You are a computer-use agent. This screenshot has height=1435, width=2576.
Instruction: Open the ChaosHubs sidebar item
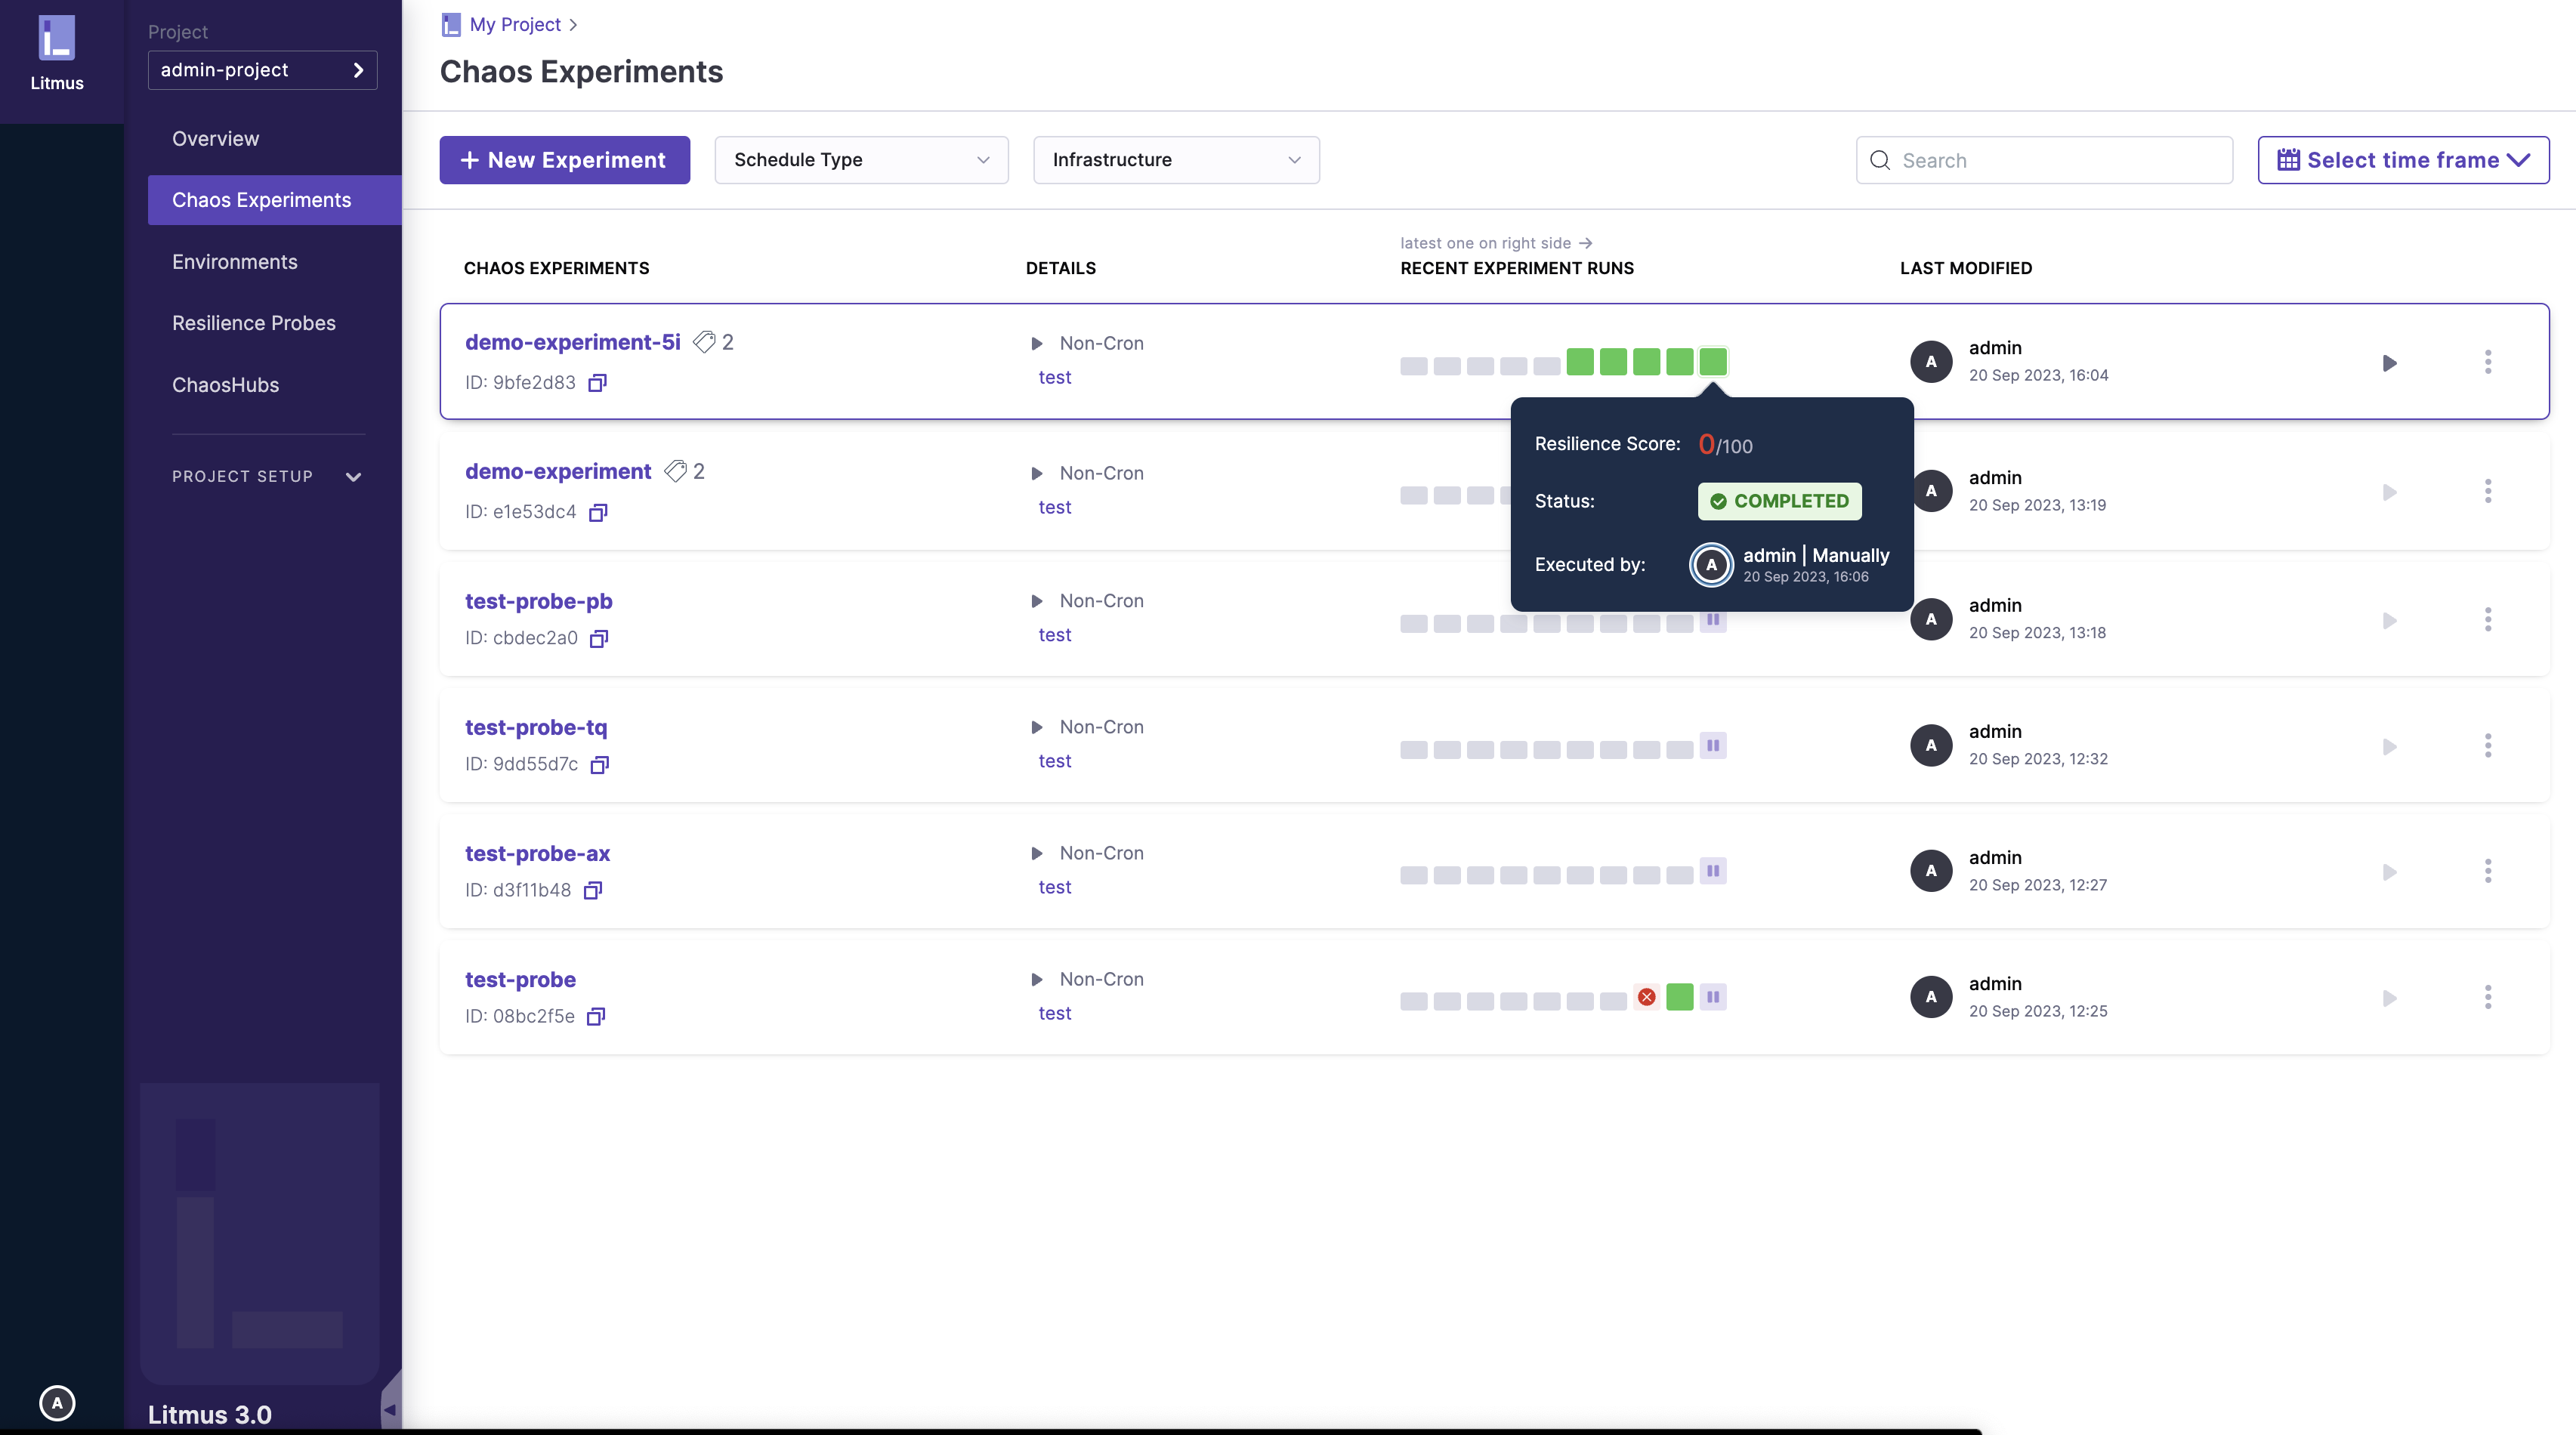point(225,385)
